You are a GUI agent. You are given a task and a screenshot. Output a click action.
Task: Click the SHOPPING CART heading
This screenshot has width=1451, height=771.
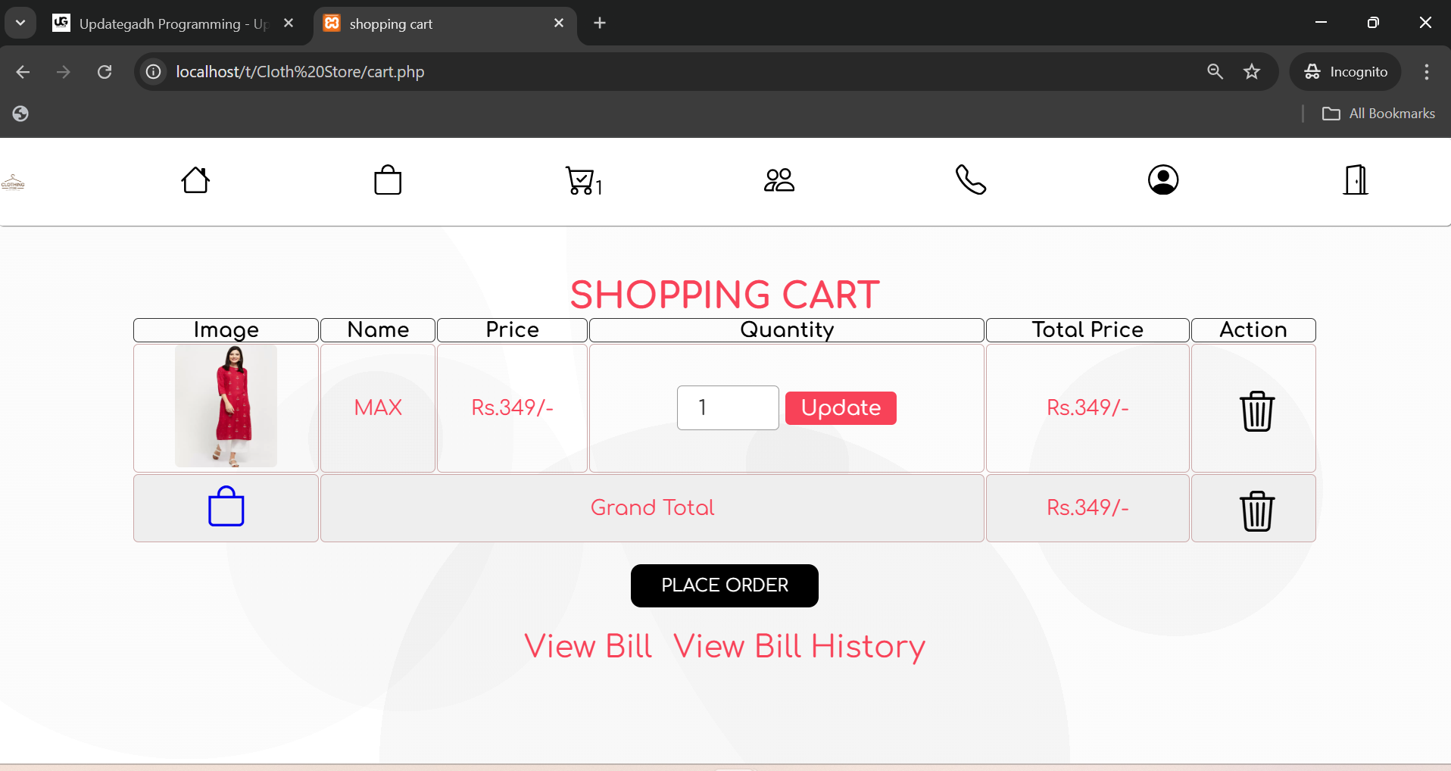coord(725,295)
